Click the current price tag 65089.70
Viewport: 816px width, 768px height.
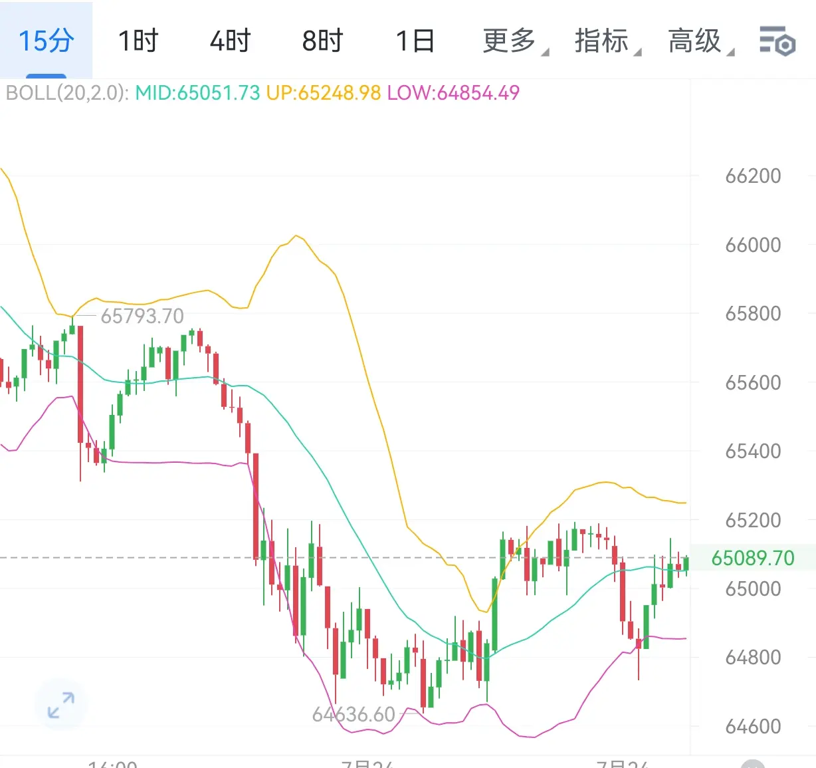coord(753,558)
